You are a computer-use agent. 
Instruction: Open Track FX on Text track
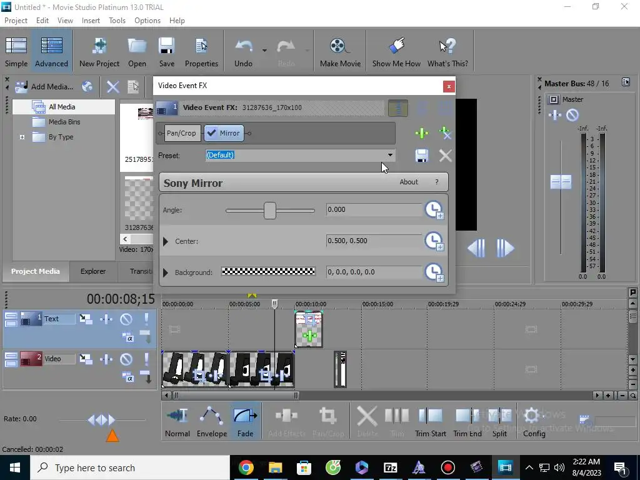[x=106, y=319]
